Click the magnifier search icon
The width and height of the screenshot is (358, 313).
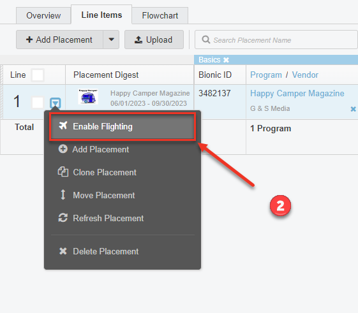[x=206, y=40]
